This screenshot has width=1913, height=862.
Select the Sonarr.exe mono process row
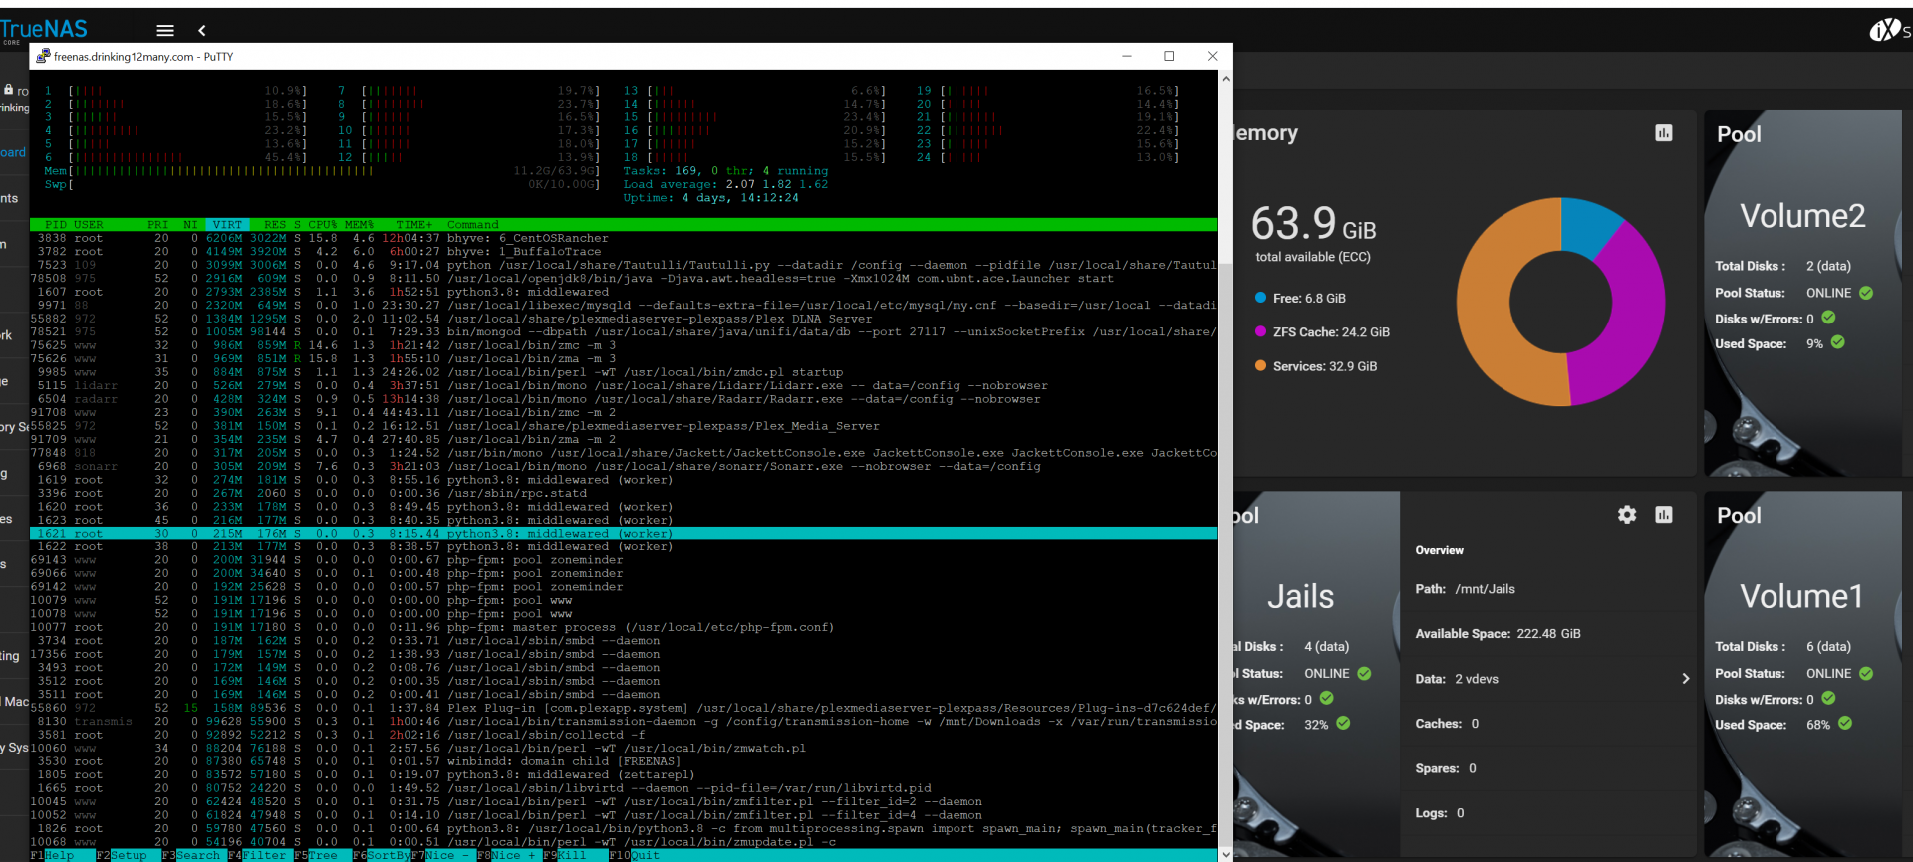coord(623,466)
